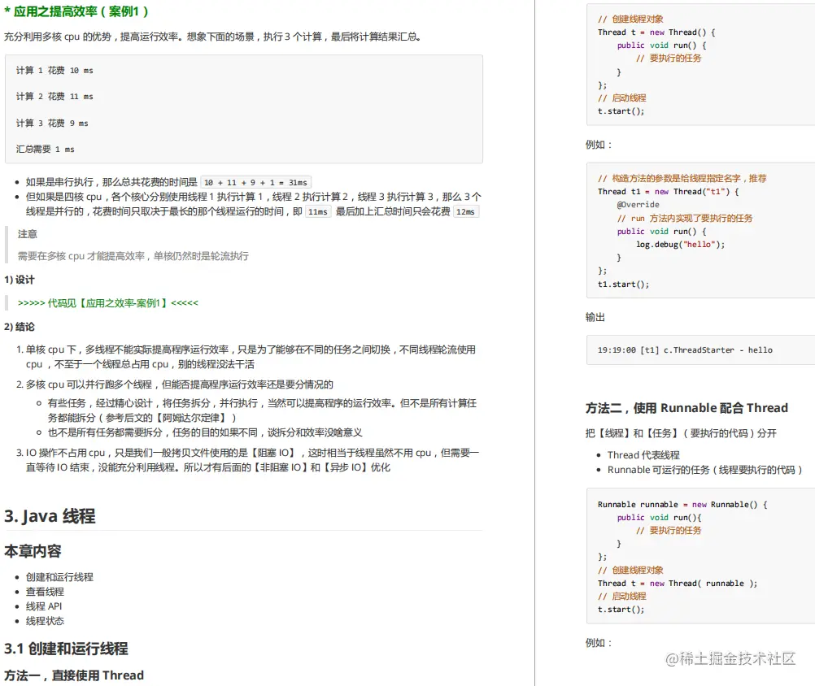This screenshot has width=815, height=686.
Task: Click heading '方法二，使用 Runnable 配合 Thread'
Action: pyautogui.click(x=686, y=408)
